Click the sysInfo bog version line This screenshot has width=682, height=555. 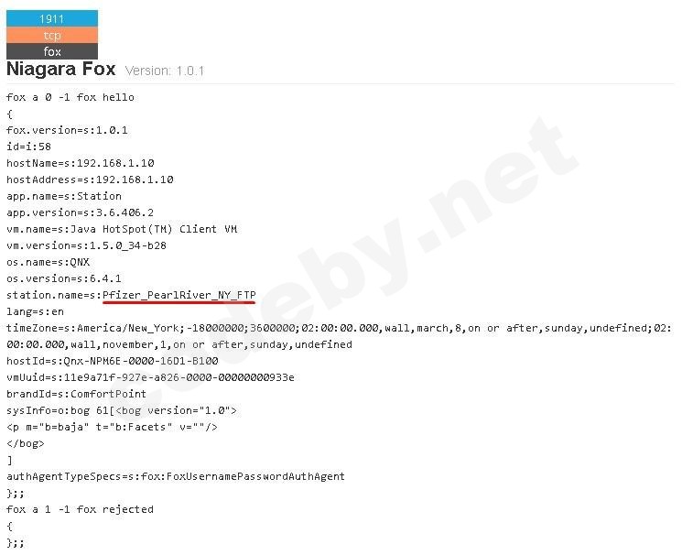122,410
